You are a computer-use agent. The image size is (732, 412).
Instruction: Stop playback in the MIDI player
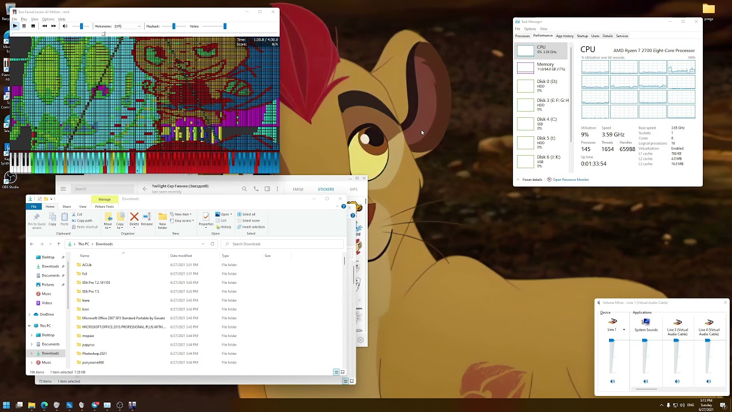tap(33, 26)
